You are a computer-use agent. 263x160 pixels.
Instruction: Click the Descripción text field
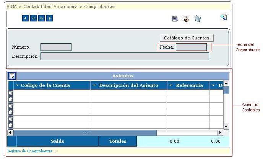[125, 56]
